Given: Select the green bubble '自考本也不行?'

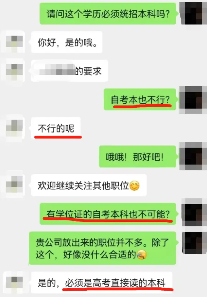Looking at the screenshot, I should click(140, 100).
